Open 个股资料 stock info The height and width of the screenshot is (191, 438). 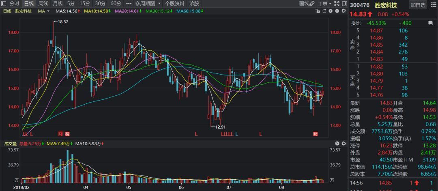pos(175,4)
